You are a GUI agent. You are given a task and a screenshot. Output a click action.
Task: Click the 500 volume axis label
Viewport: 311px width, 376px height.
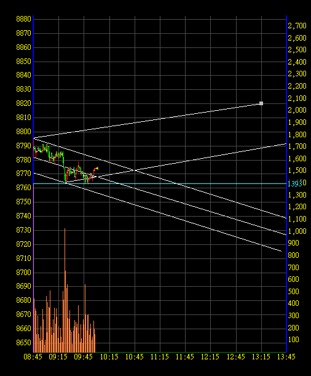[294, 291]
